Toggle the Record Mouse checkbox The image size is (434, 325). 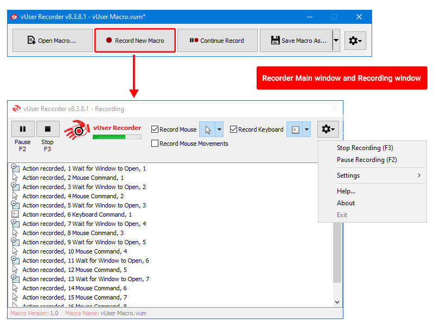coord(155,129)
